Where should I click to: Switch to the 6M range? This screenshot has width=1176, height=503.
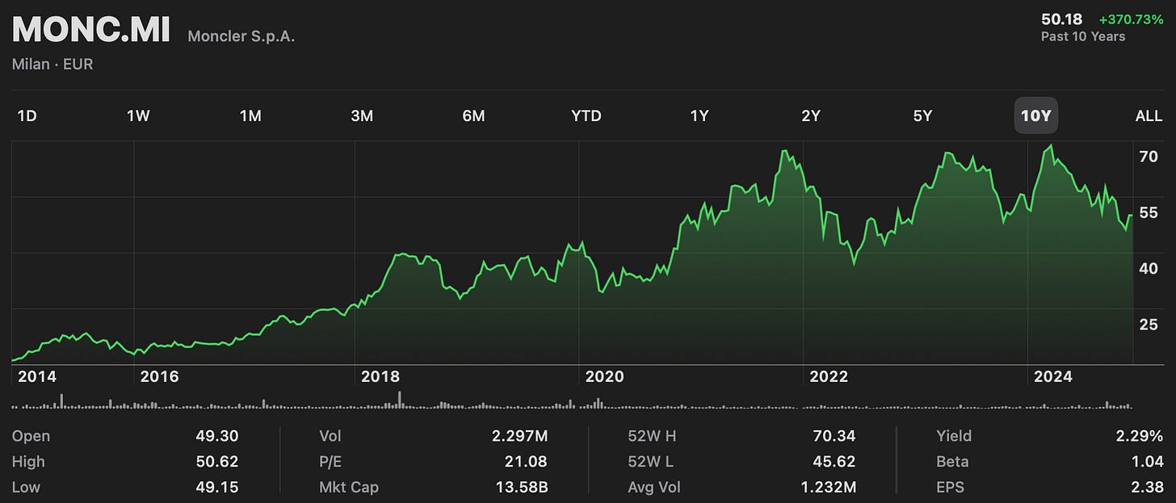click(473, 115)
